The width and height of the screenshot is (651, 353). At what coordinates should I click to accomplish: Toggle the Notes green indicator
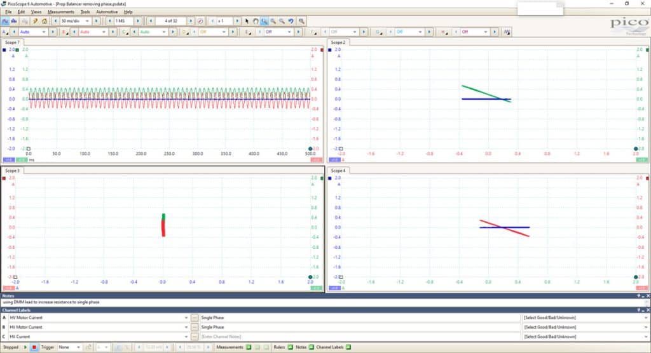coord(311,347)
